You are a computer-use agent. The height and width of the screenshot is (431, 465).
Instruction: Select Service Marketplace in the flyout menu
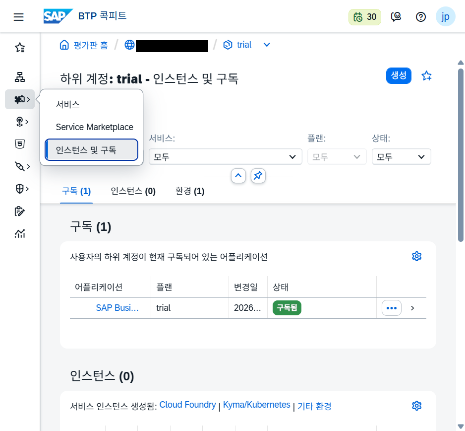(92, 127)
